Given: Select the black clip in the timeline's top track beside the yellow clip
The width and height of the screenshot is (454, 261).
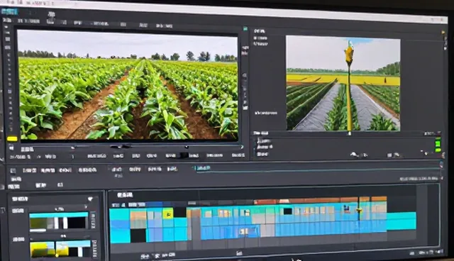Looking at the screenshot, I should [179, 212].
